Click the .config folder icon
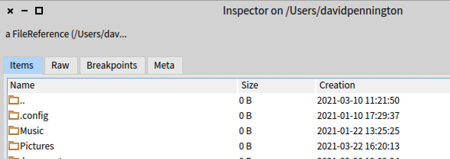450x159 pixels. point(14,116)
